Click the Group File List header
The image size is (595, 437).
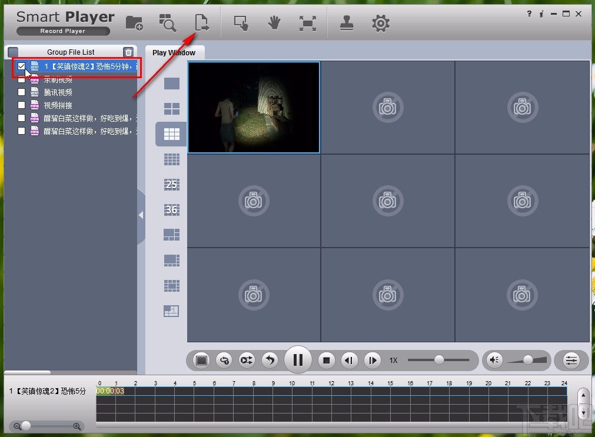tap(71, 52)
